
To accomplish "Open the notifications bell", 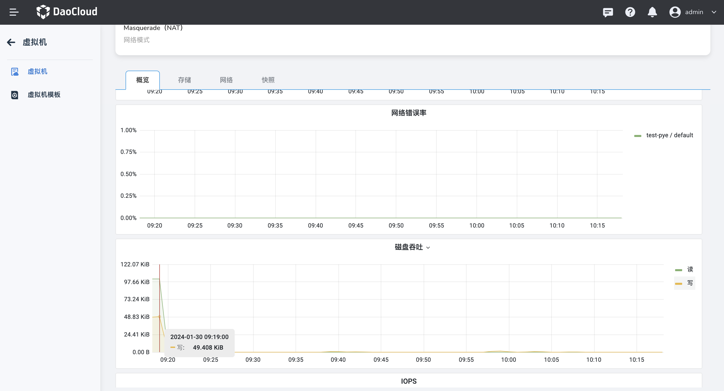I will 652,12.
